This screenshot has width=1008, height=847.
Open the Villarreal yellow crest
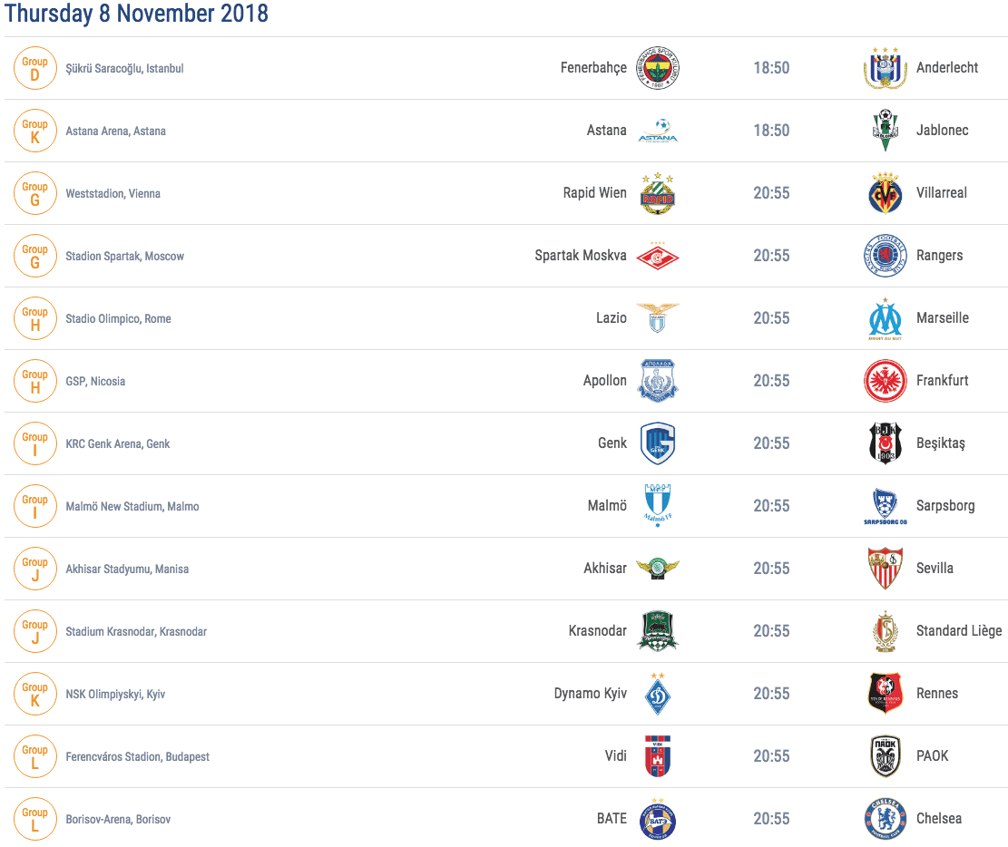886,193
